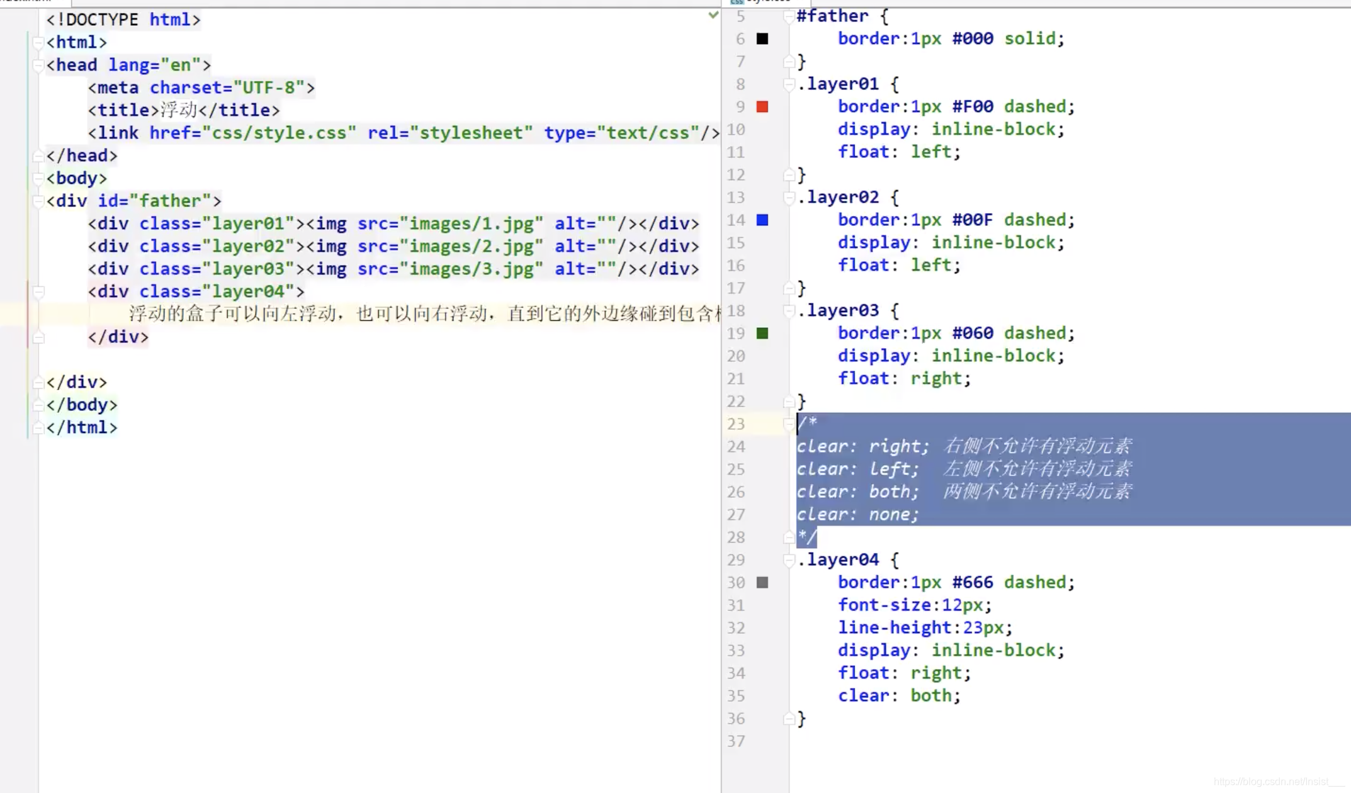Click the #father selector name
The height and width of the screenshot is (793, 1351).
pos(832,16)
